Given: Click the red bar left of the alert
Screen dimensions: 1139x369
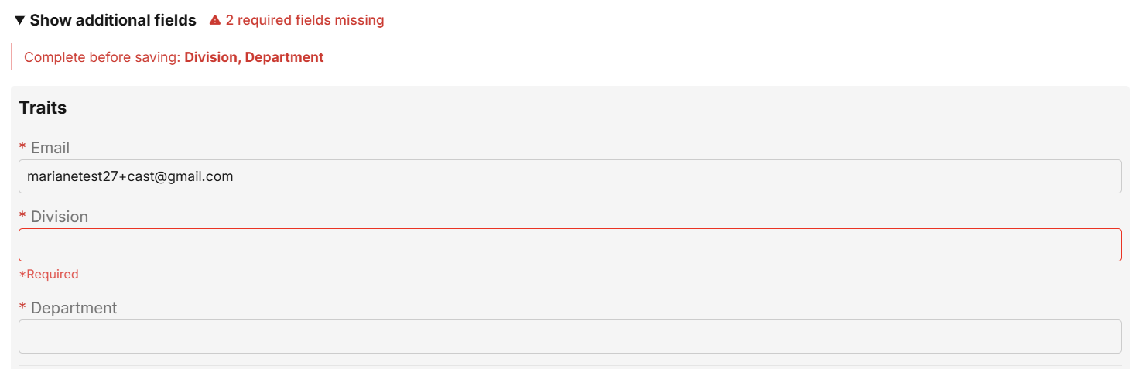Looking at the screenshot, I should pos(12,57).
